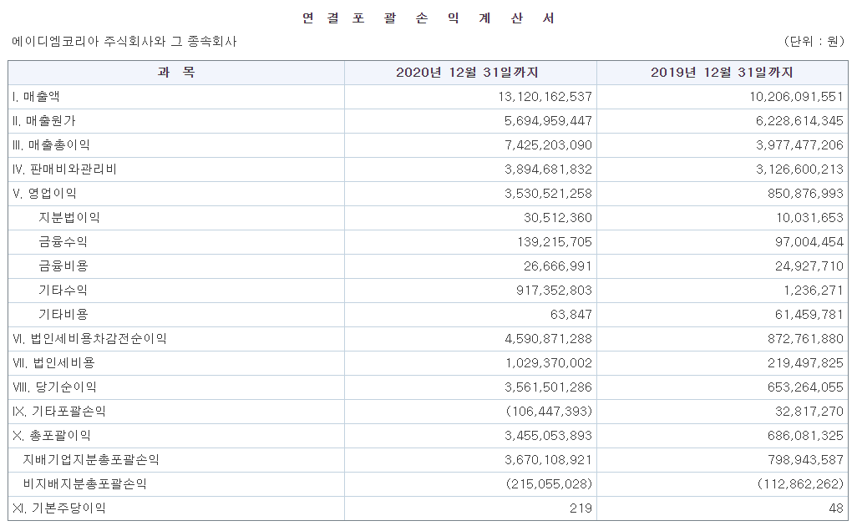The image size is (857, 531).
Task: Select the IV. 판매비와관리비 row label
Action: point(64,169)
